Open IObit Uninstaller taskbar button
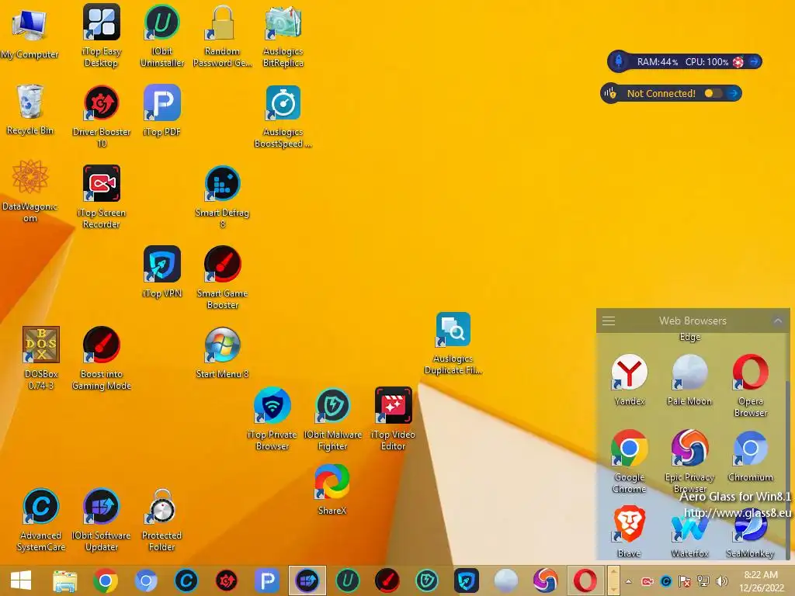The height and width of the screenshot is (596, 795). click(347, 580)
